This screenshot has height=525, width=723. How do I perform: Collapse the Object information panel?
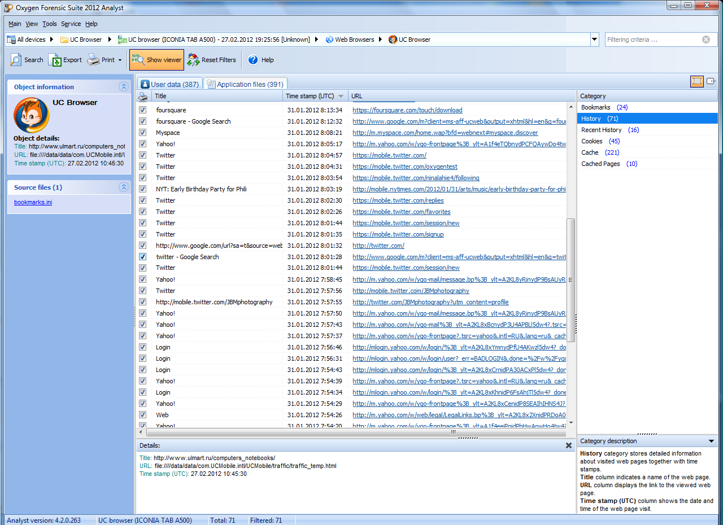click(123, 86)
